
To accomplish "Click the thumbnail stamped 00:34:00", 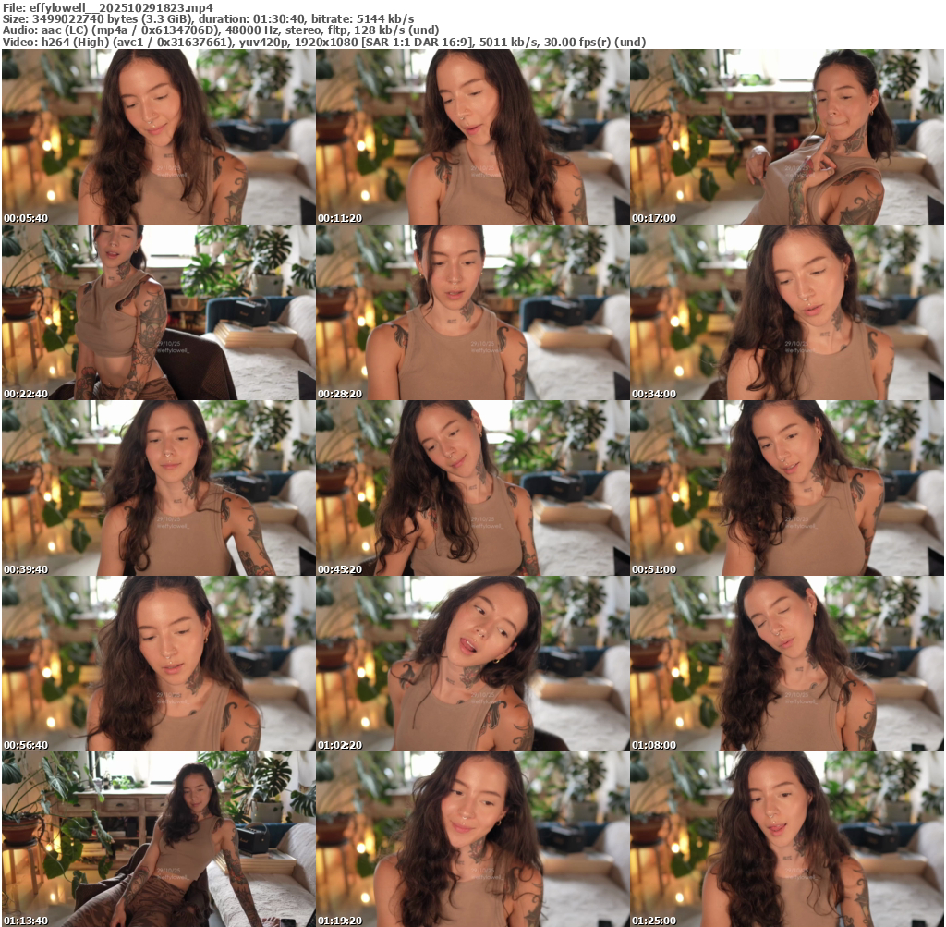I will coord(787,312).
